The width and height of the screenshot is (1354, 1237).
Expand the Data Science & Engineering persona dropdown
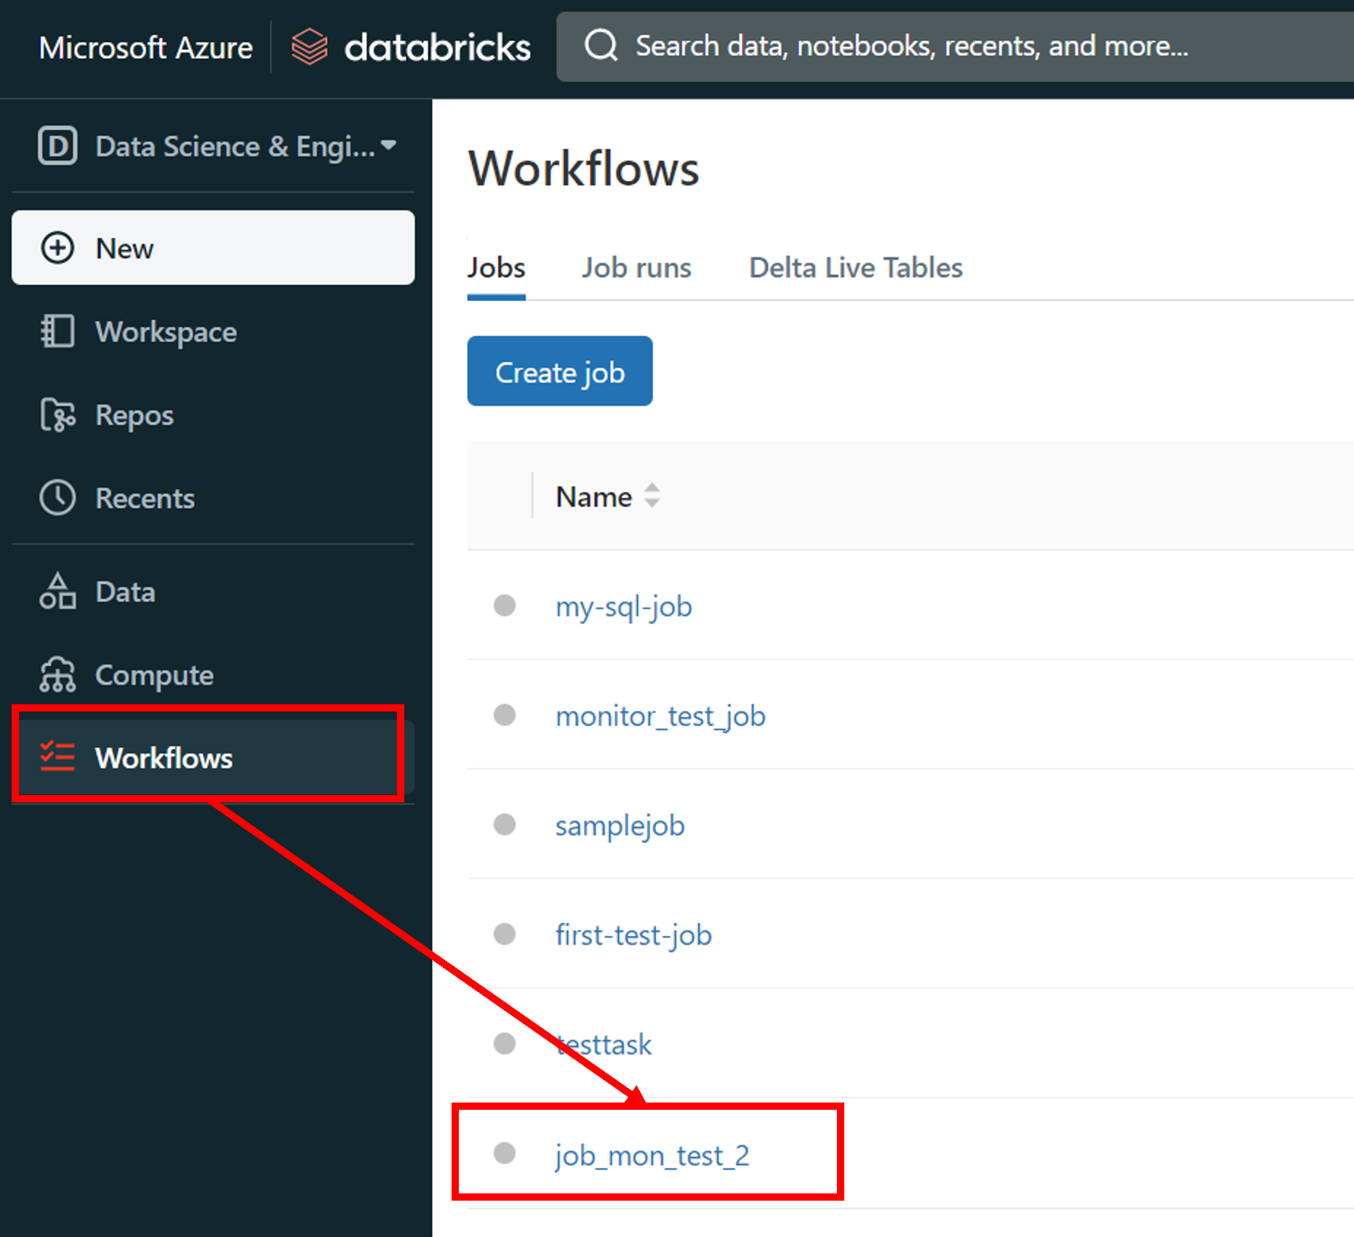[x=388, y=145]
